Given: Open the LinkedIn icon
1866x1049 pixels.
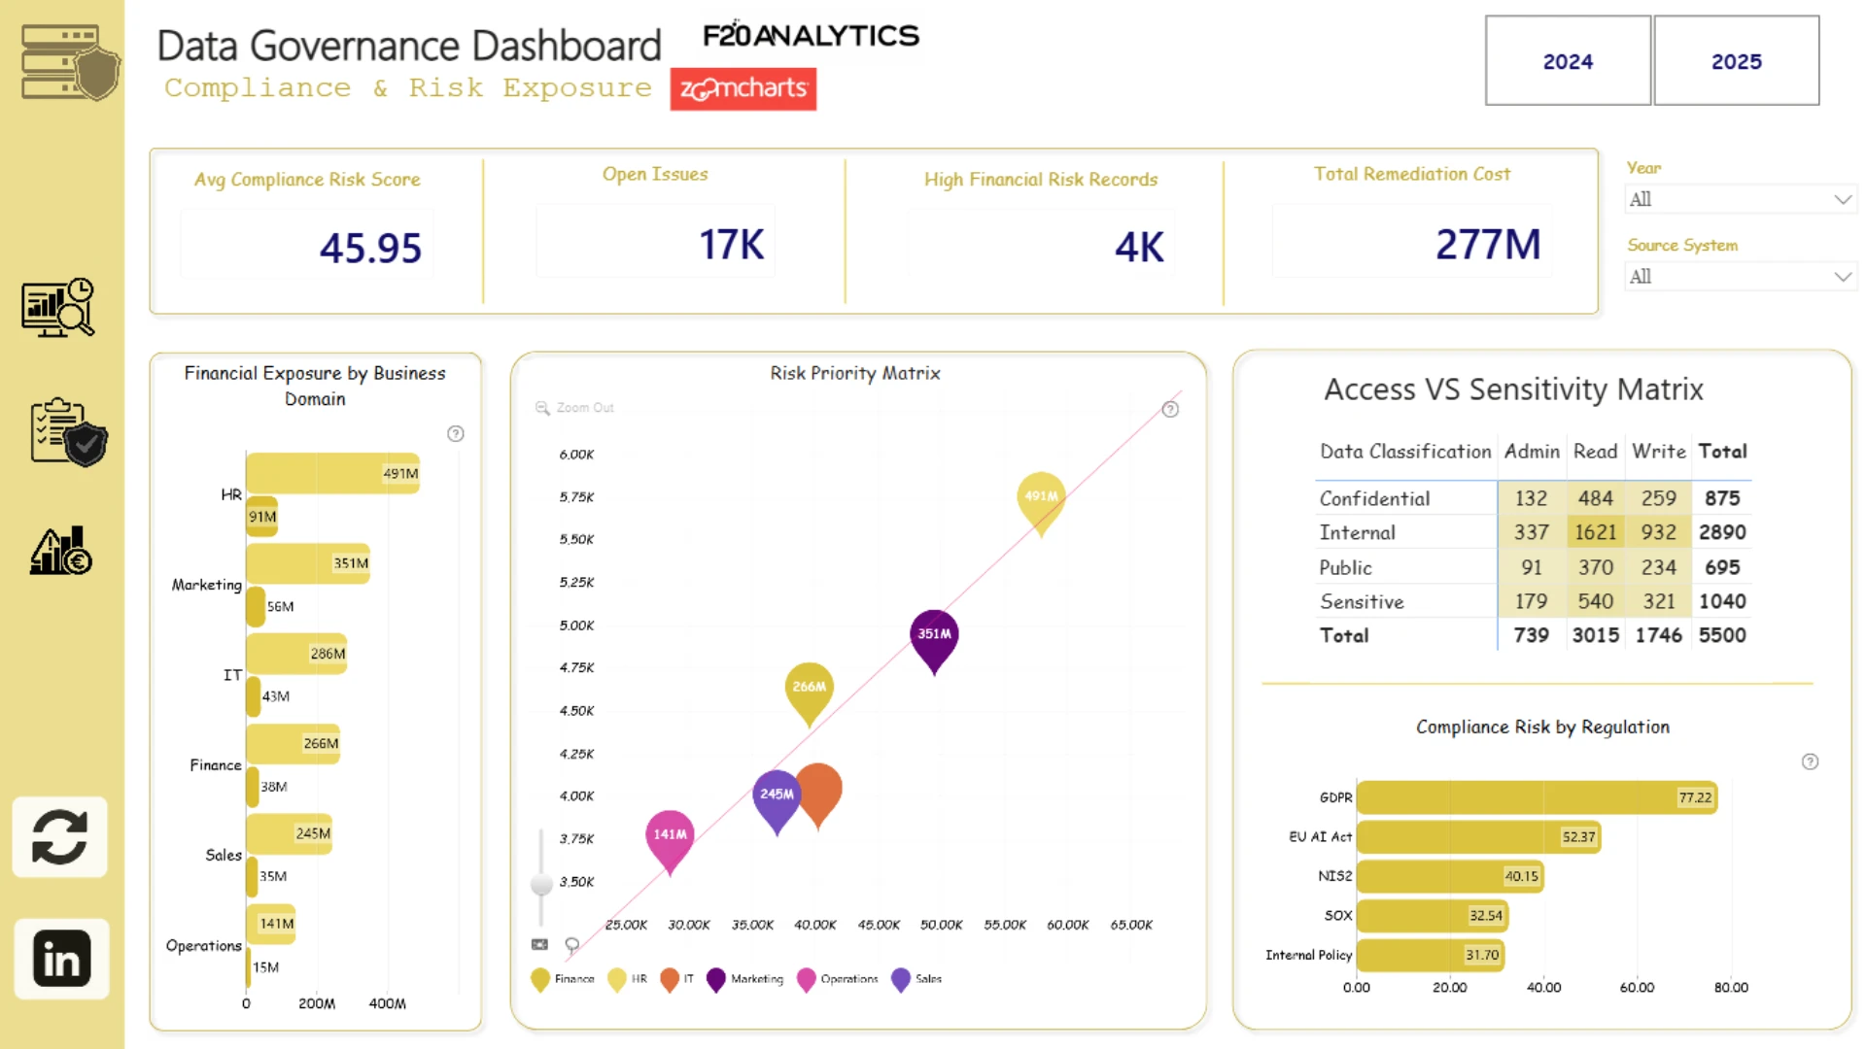Looking at the screenshot, I should [x=61, y=959].
